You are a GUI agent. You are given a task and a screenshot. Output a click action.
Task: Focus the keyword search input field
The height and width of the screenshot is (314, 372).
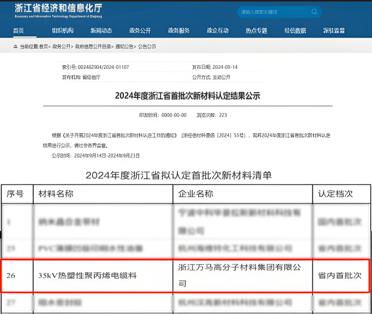273,12
